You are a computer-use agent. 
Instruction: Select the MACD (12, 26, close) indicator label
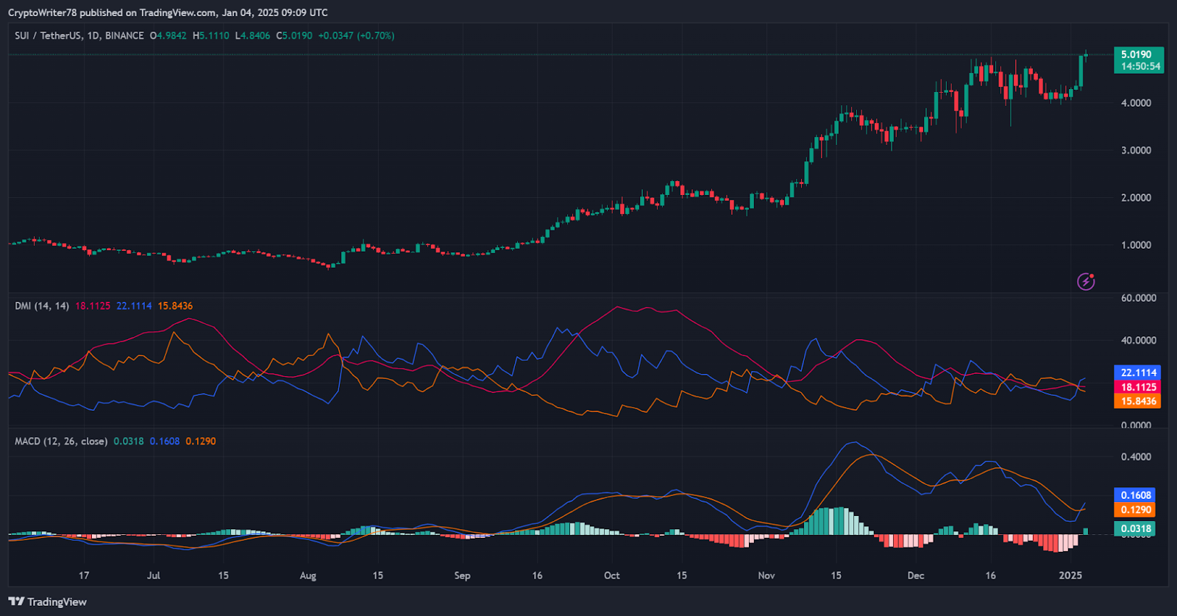coord(61,442)
